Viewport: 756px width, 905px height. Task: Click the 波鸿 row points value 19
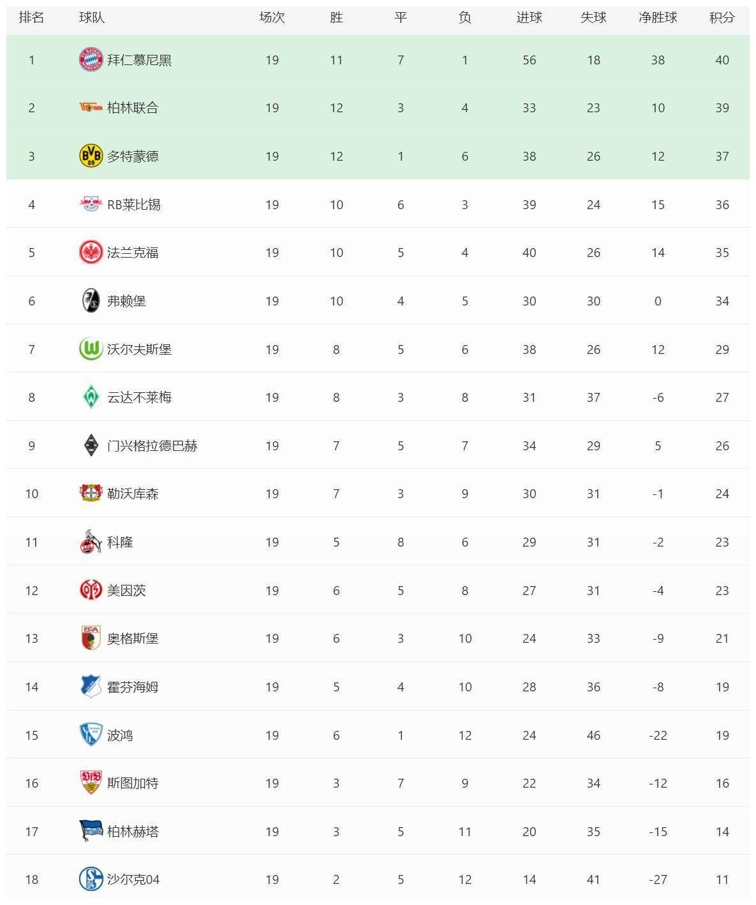722,735
